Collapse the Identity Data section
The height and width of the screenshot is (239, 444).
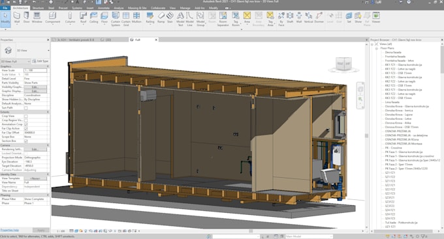48,175
